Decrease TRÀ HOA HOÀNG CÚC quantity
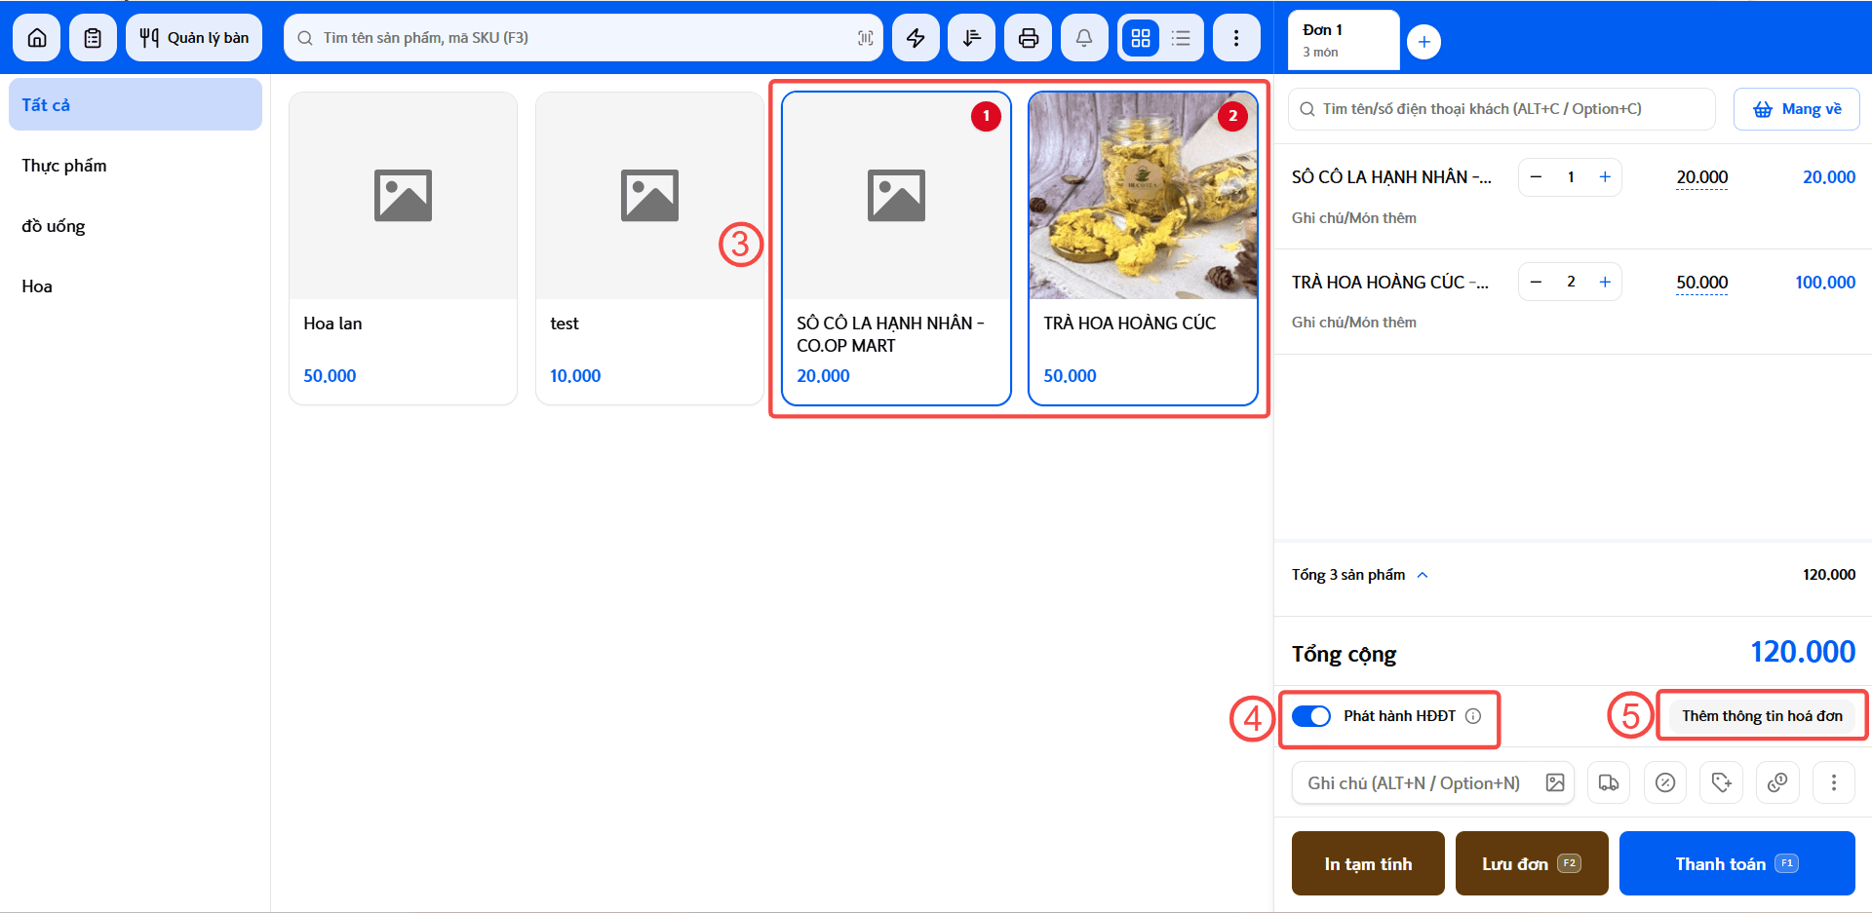The width and height of the screenshot is (1872, 913). [1537, 282]
